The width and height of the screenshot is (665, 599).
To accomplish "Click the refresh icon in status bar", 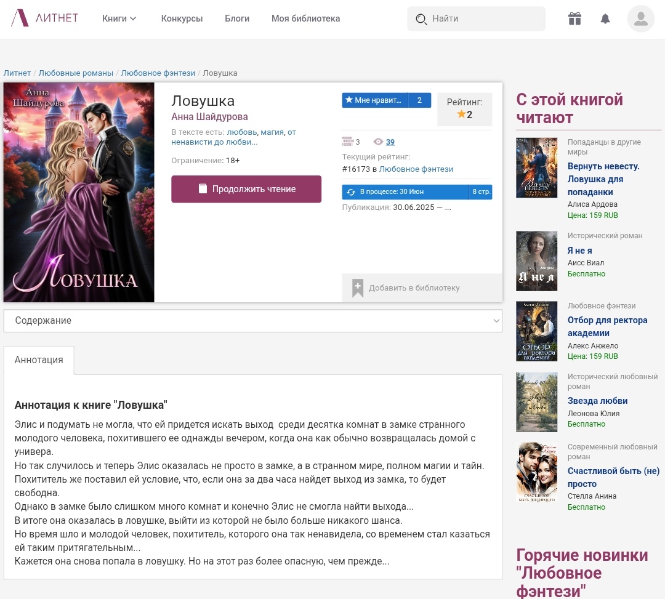I will tap(351, 192).
